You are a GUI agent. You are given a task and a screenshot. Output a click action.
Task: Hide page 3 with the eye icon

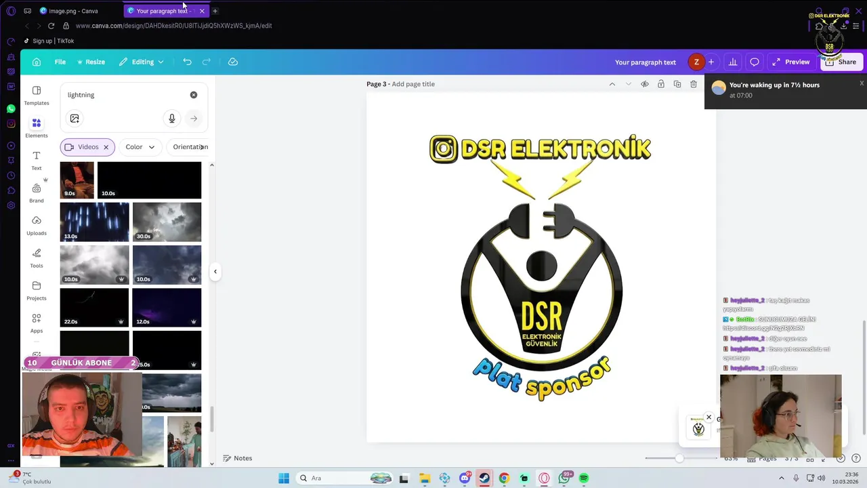click(x=645, y=84)
